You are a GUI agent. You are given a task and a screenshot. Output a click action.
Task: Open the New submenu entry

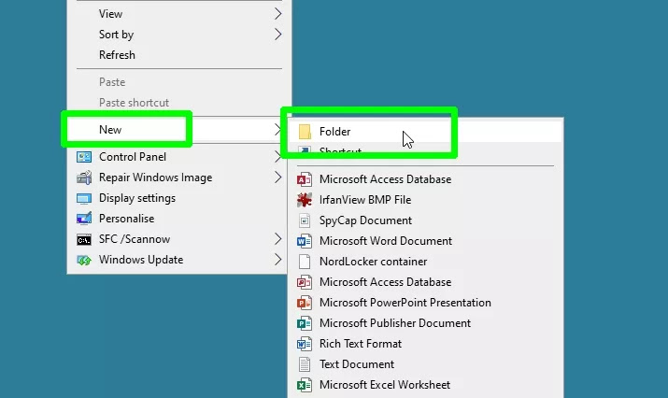pos(179,130)
